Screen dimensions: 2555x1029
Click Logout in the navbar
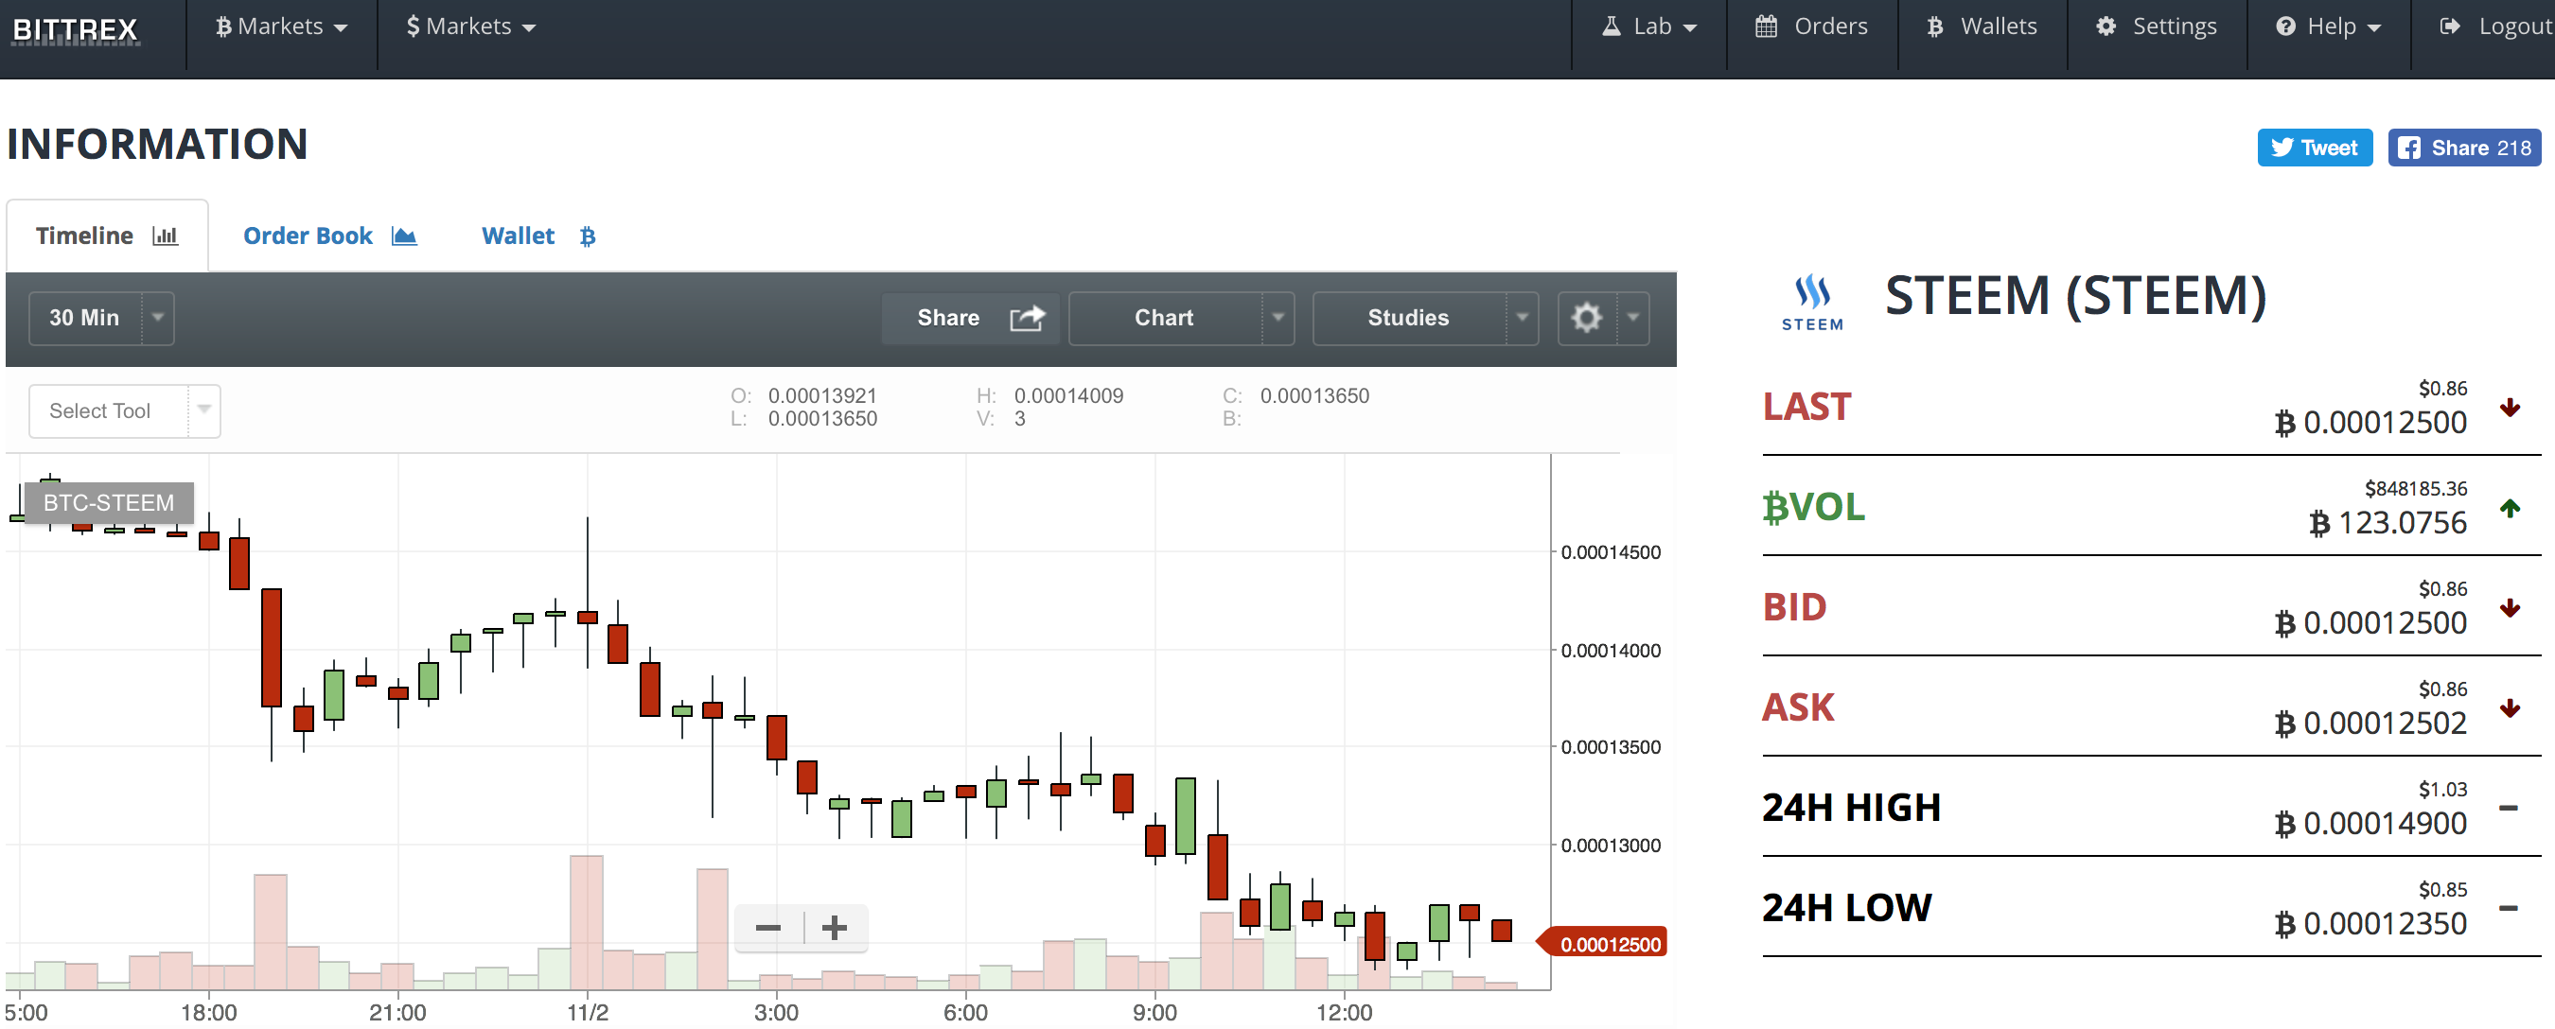(2495, 26)
